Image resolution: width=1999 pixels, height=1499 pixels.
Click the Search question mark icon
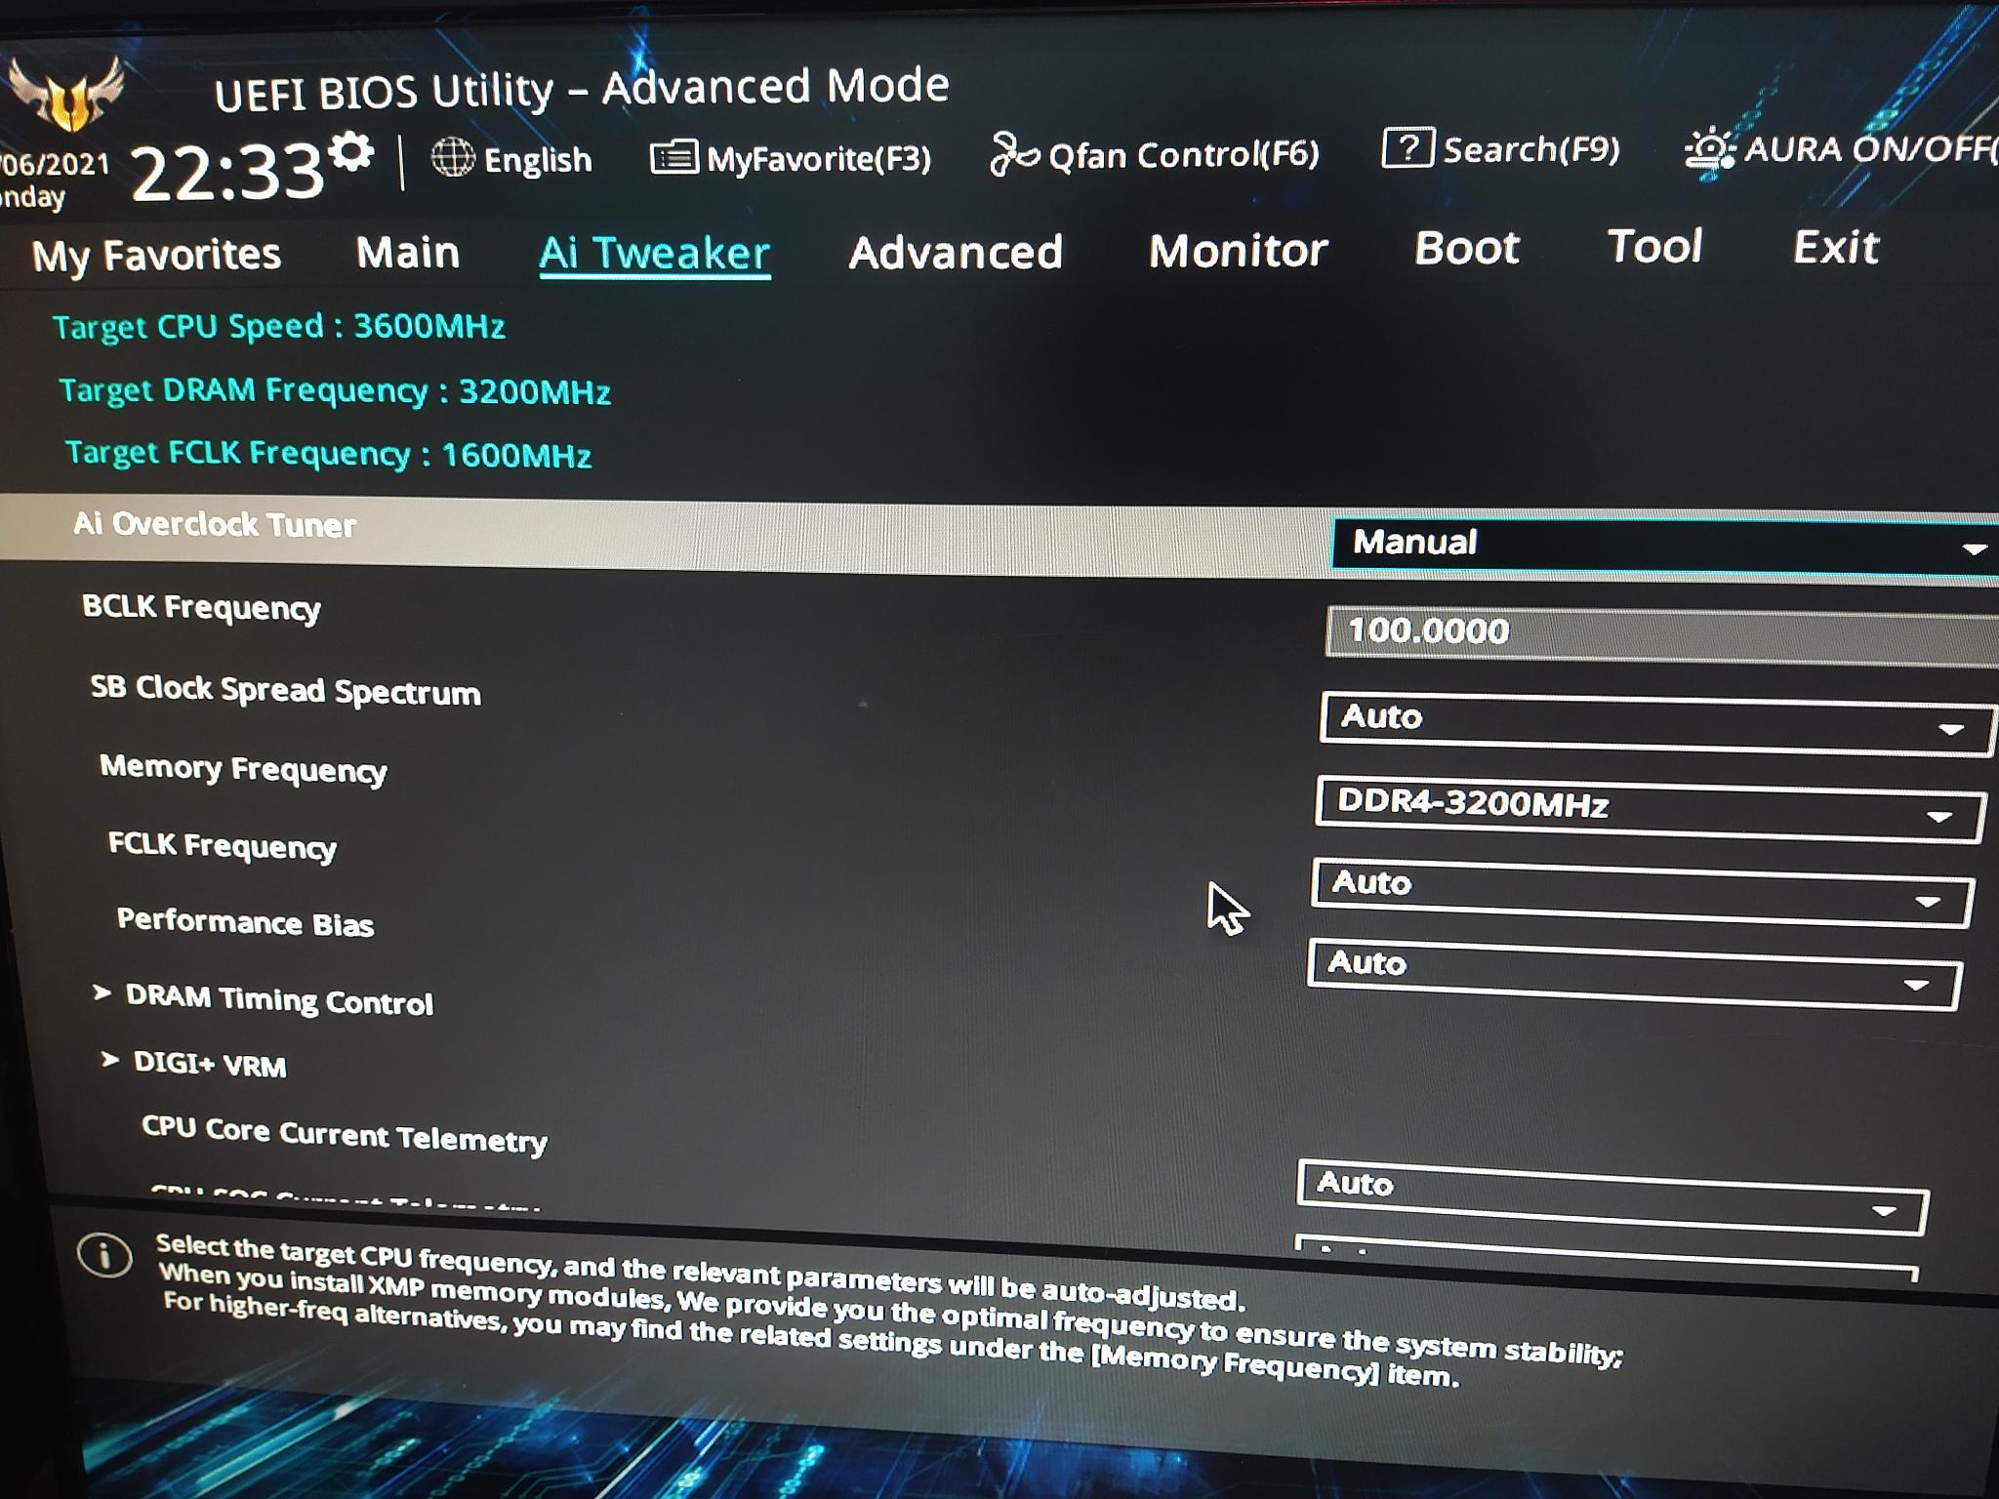click(x=1407, y=148)
